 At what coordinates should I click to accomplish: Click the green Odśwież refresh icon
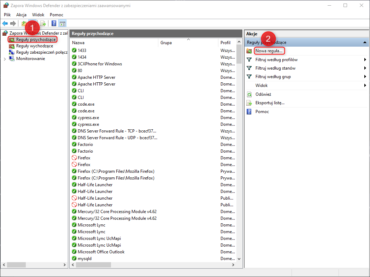[x=249, y=94]
